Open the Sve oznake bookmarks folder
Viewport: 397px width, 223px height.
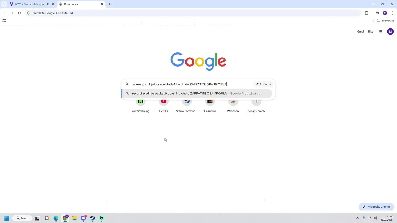[386, 21]
